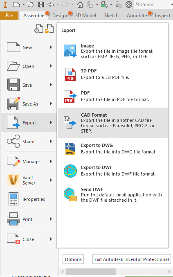Click the horizontal scrollbar right arrow
This screenshot has width=173, height=277.
169,272
